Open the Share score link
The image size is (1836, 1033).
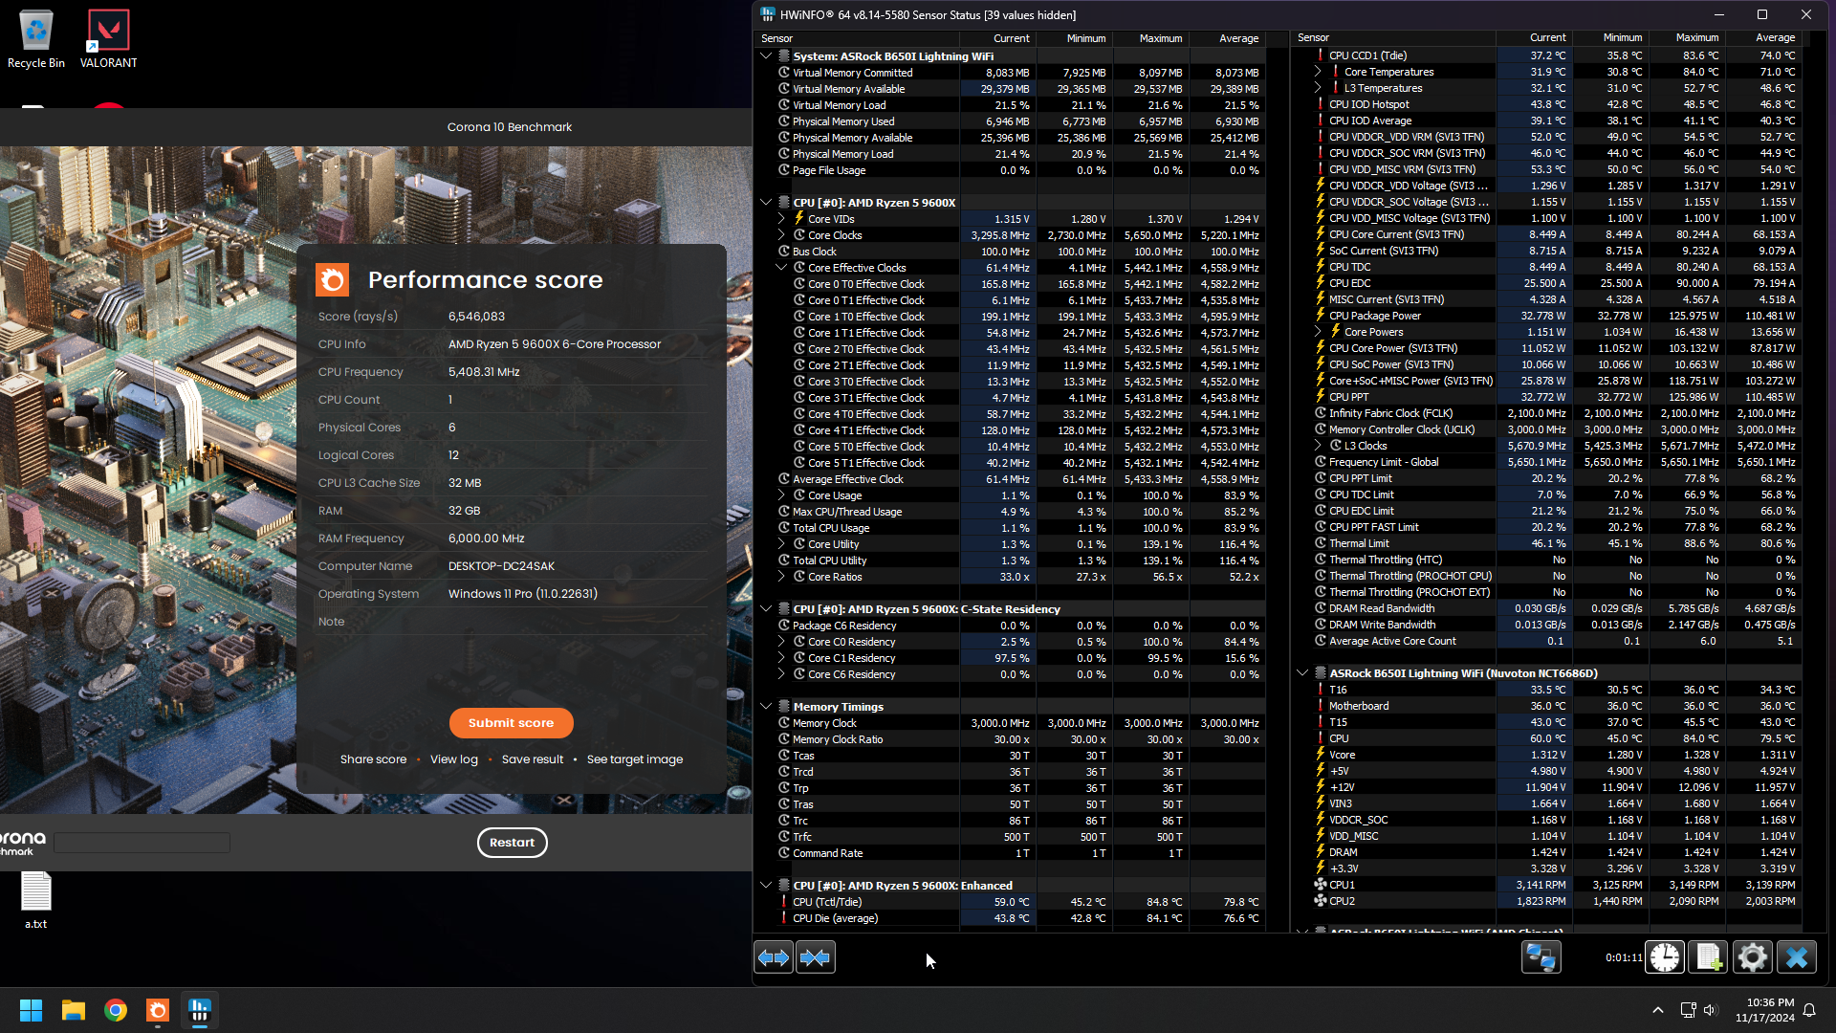(x=373, y=759)
